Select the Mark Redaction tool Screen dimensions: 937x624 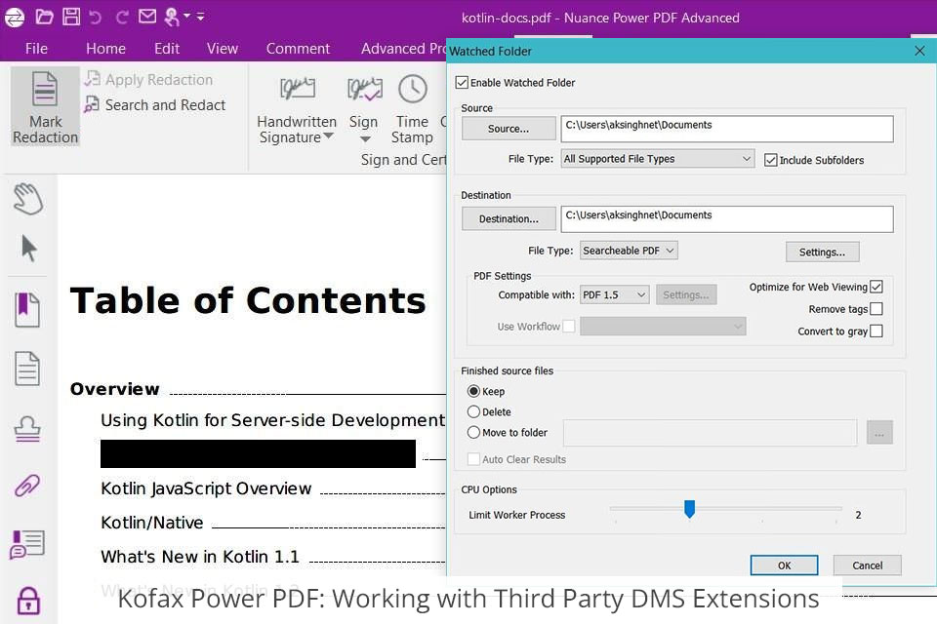pyautogui.click(x=46, y=107)
